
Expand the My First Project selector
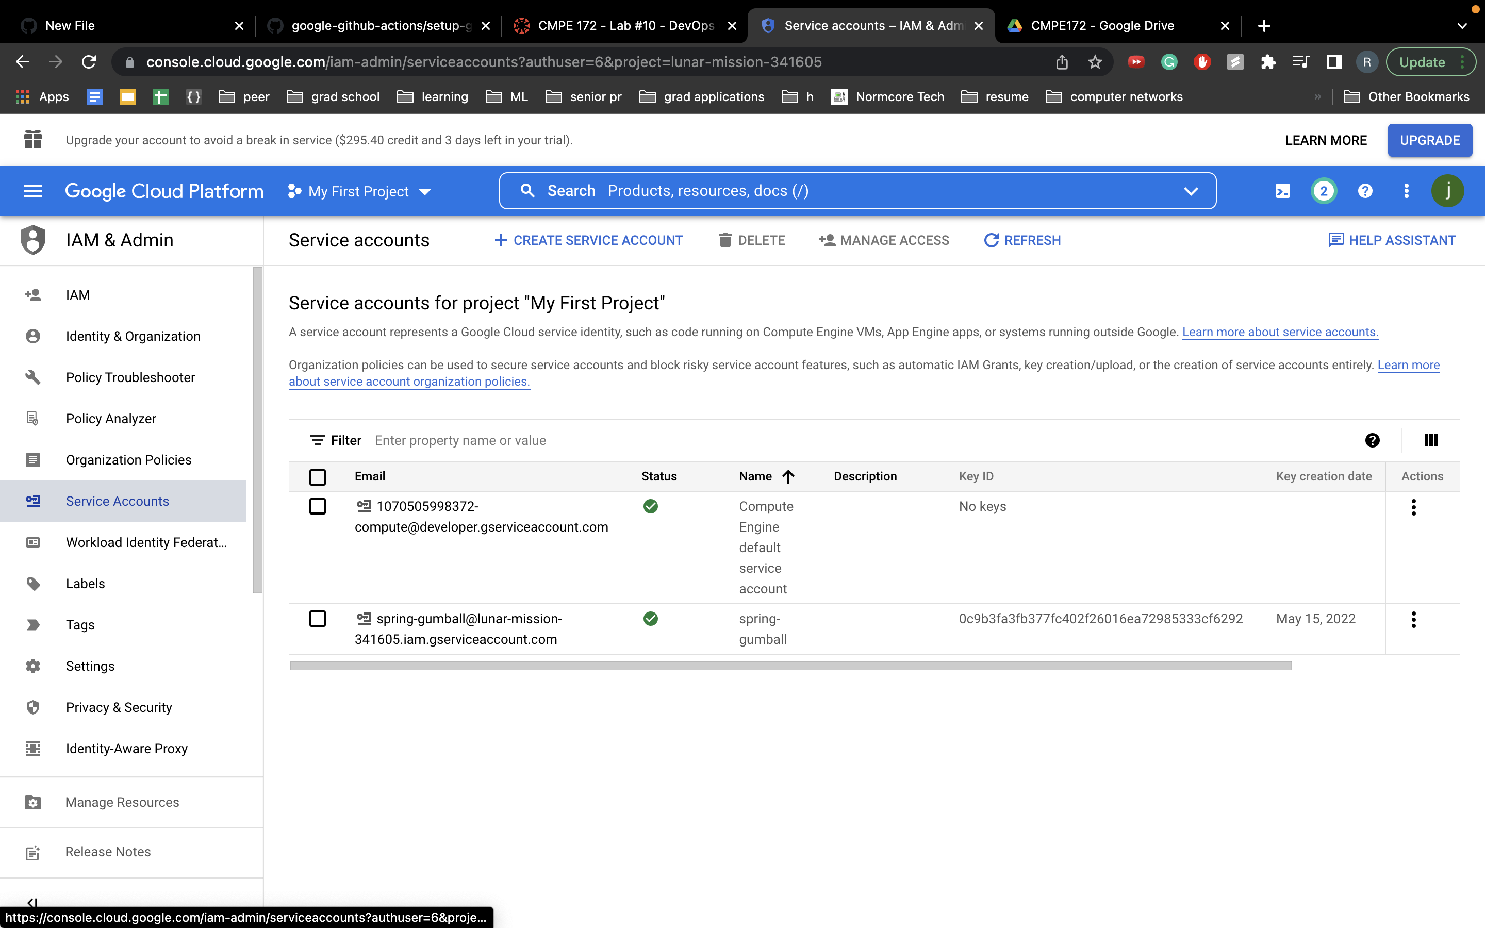pos(359,191)
